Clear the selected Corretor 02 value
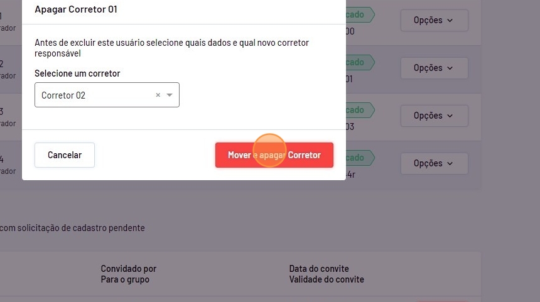Viewport: 540px width, 302px height. pos(158,95)
